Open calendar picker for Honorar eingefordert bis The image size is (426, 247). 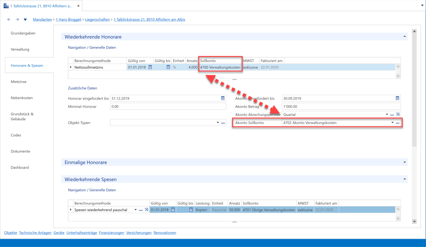(x=223, y=98)
